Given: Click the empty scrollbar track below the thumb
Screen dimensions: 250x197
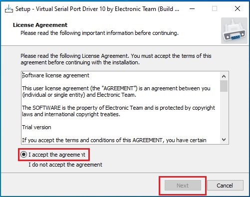Looking at the screenshot, I should [x=224, y=114].
